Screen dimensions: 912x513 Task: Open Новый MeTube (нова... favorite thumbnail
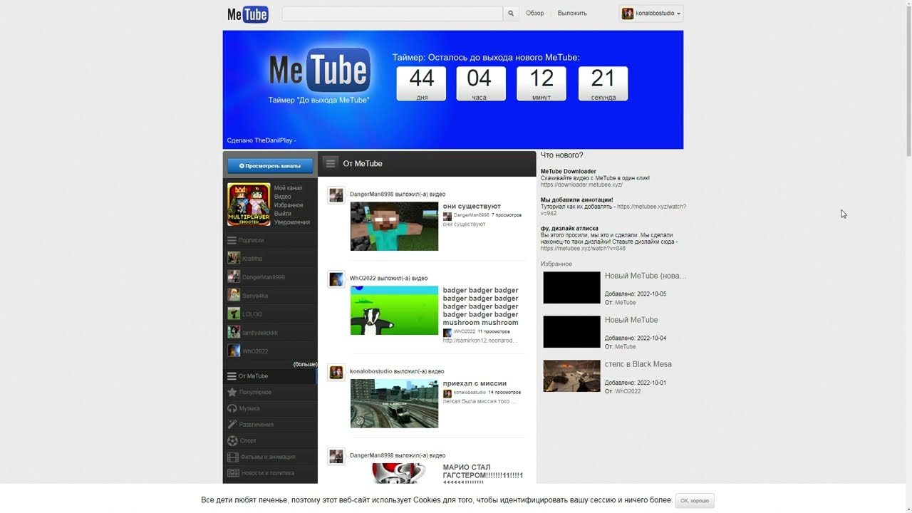(572, 288)
